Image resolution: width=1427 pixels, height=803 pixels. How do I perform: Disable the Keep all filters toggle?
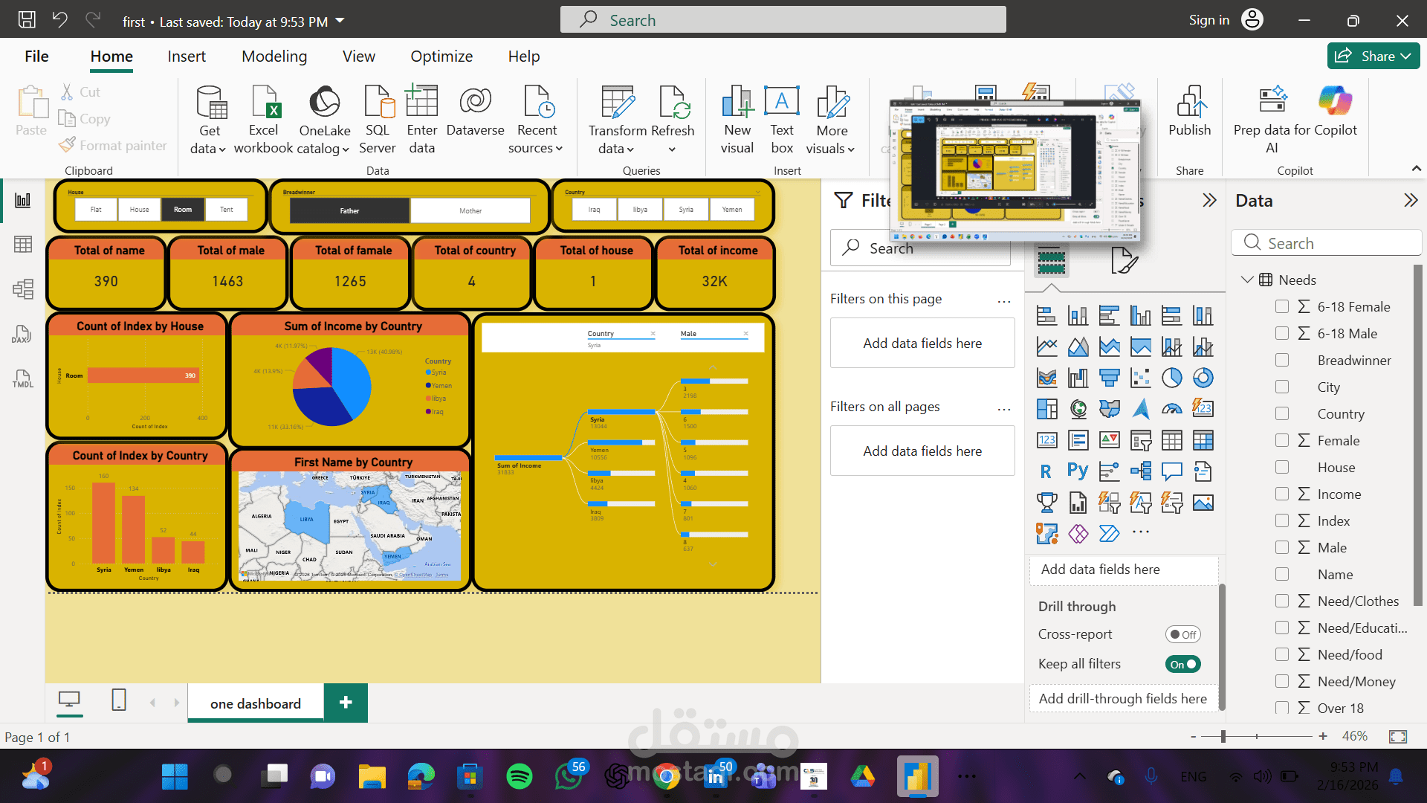(1182, 664)
